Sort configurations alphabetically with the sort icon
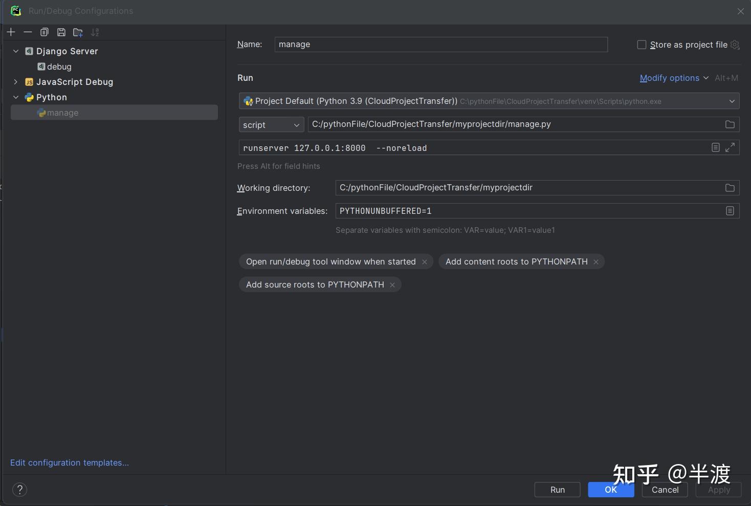This screenshot has width=751, height=506. tap(95, 32)
